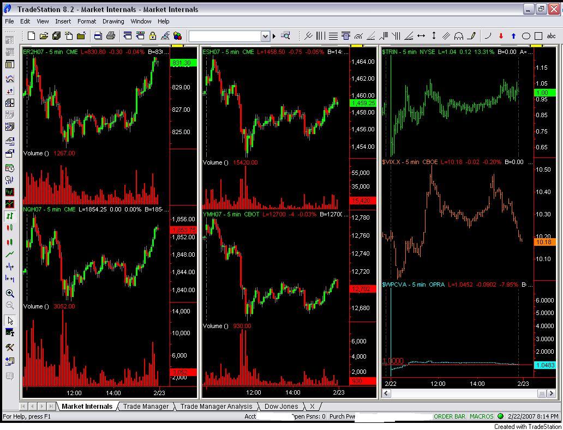Click the $VIX.X orange price marker 10.18
The width and height of the screenshot is (563, 430).
[545, 242]
